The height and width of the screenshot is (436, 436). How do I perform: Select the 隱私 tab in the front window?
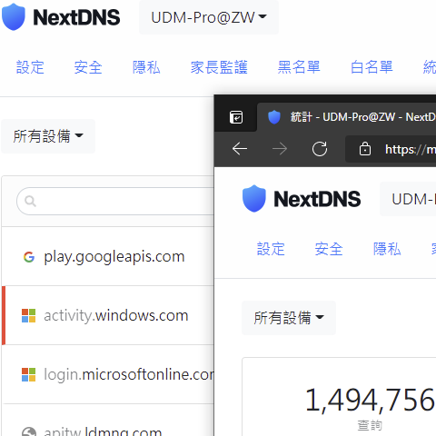click(387, 249)
